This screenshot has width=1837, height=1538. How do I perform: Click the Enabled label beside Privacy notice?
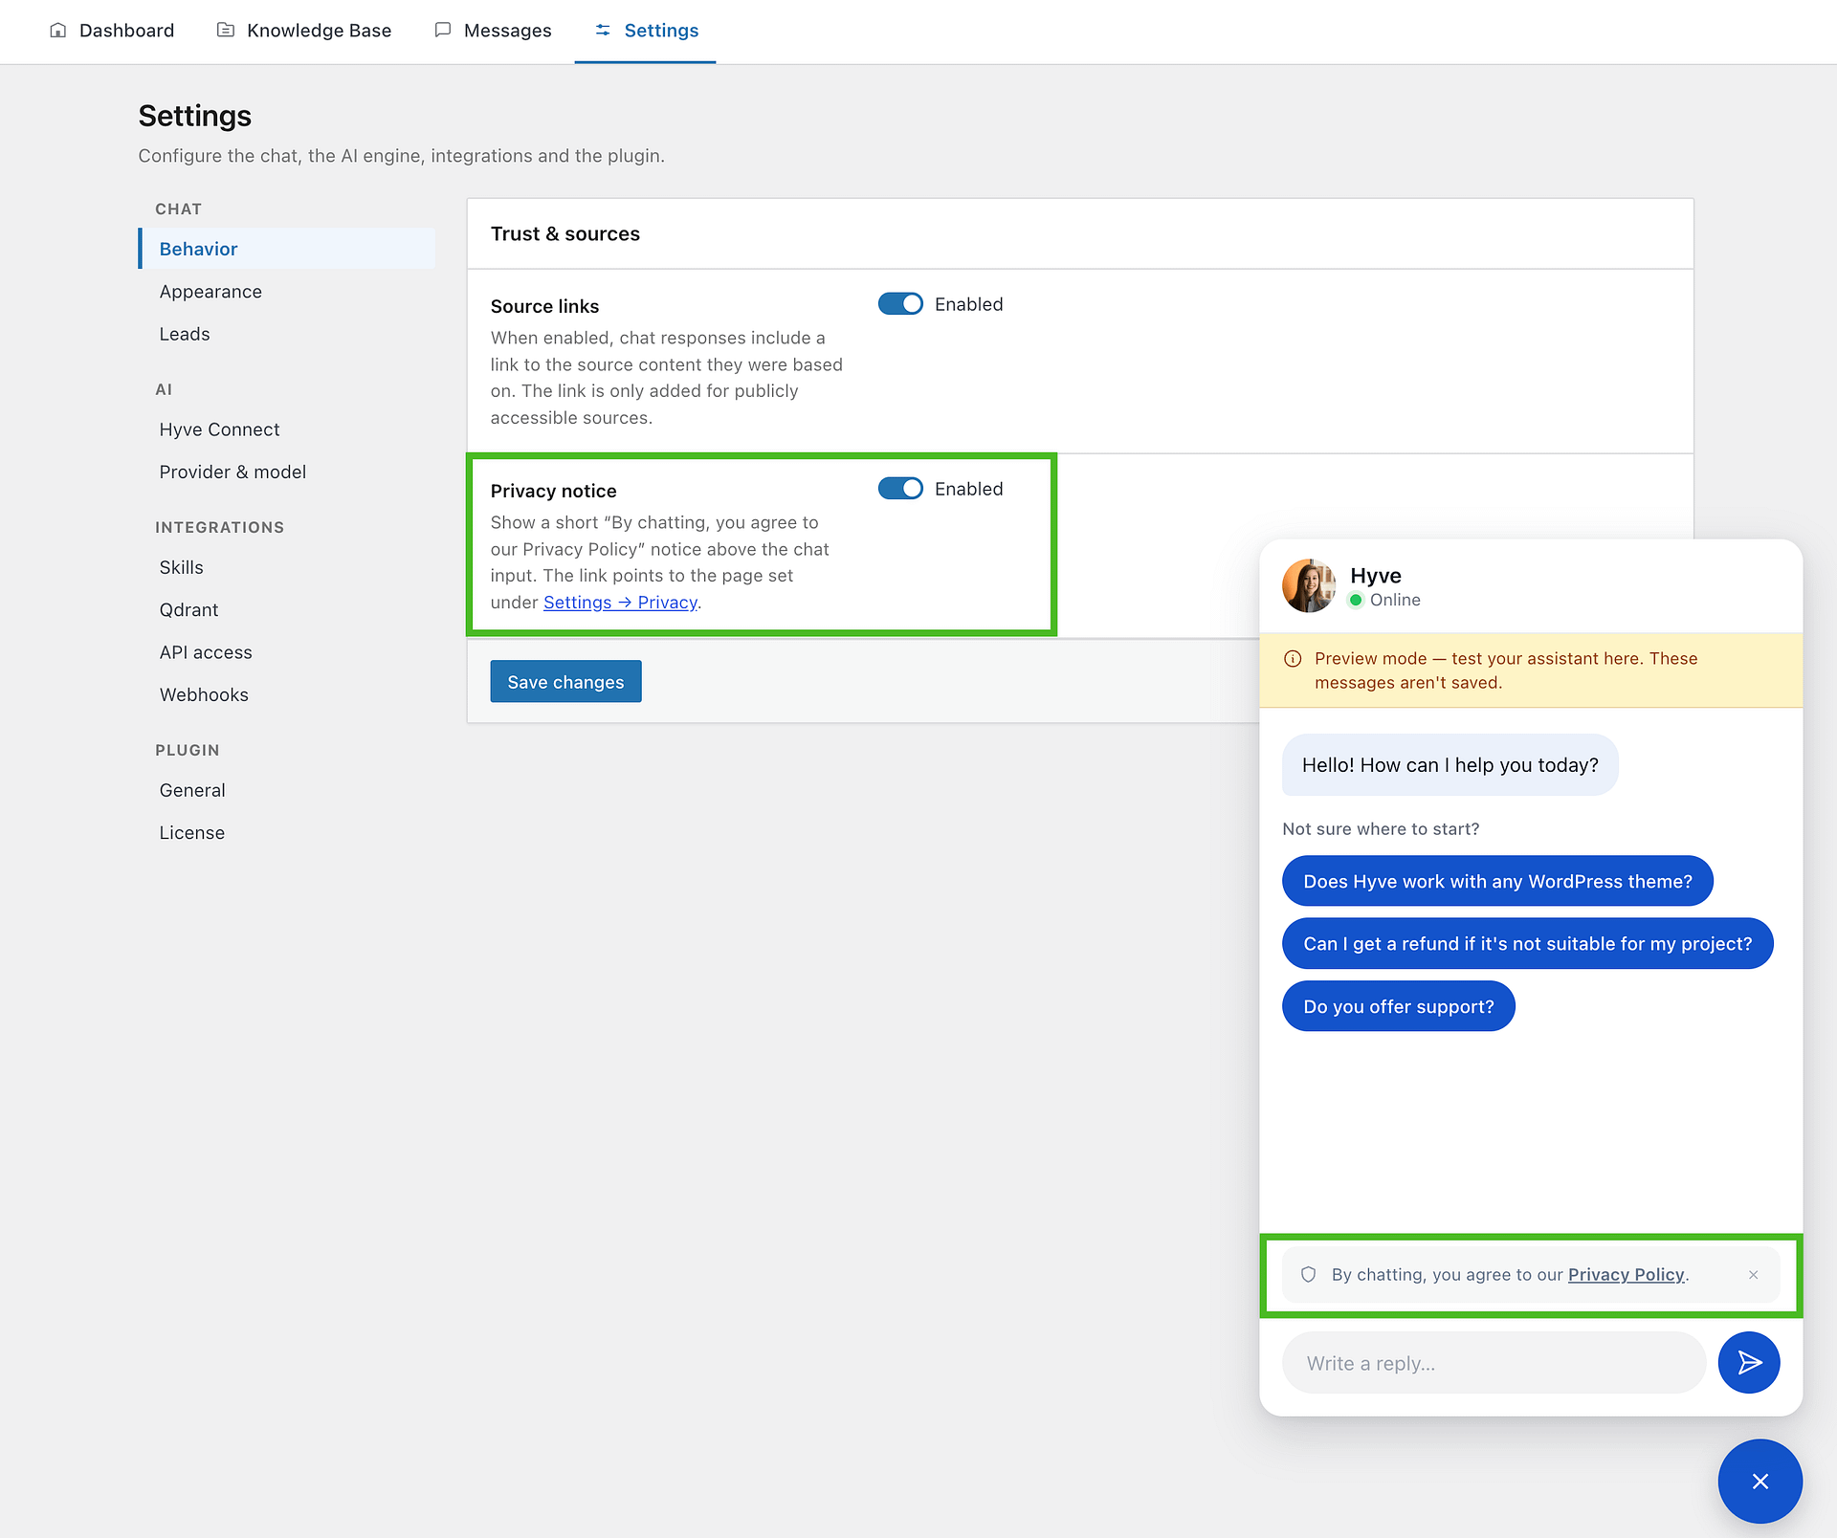(x=968, y=489)
